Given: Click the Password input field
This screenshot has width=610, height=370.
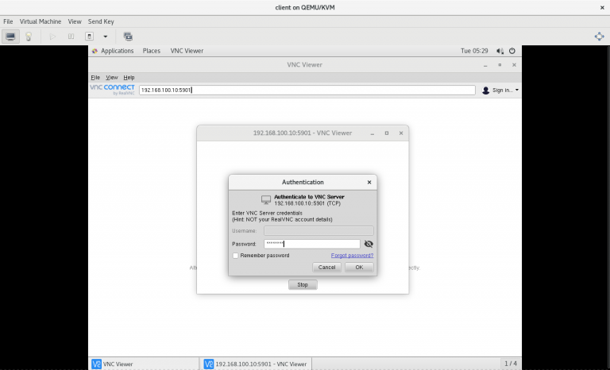Looking at the screenshot, I should [312, 244].
